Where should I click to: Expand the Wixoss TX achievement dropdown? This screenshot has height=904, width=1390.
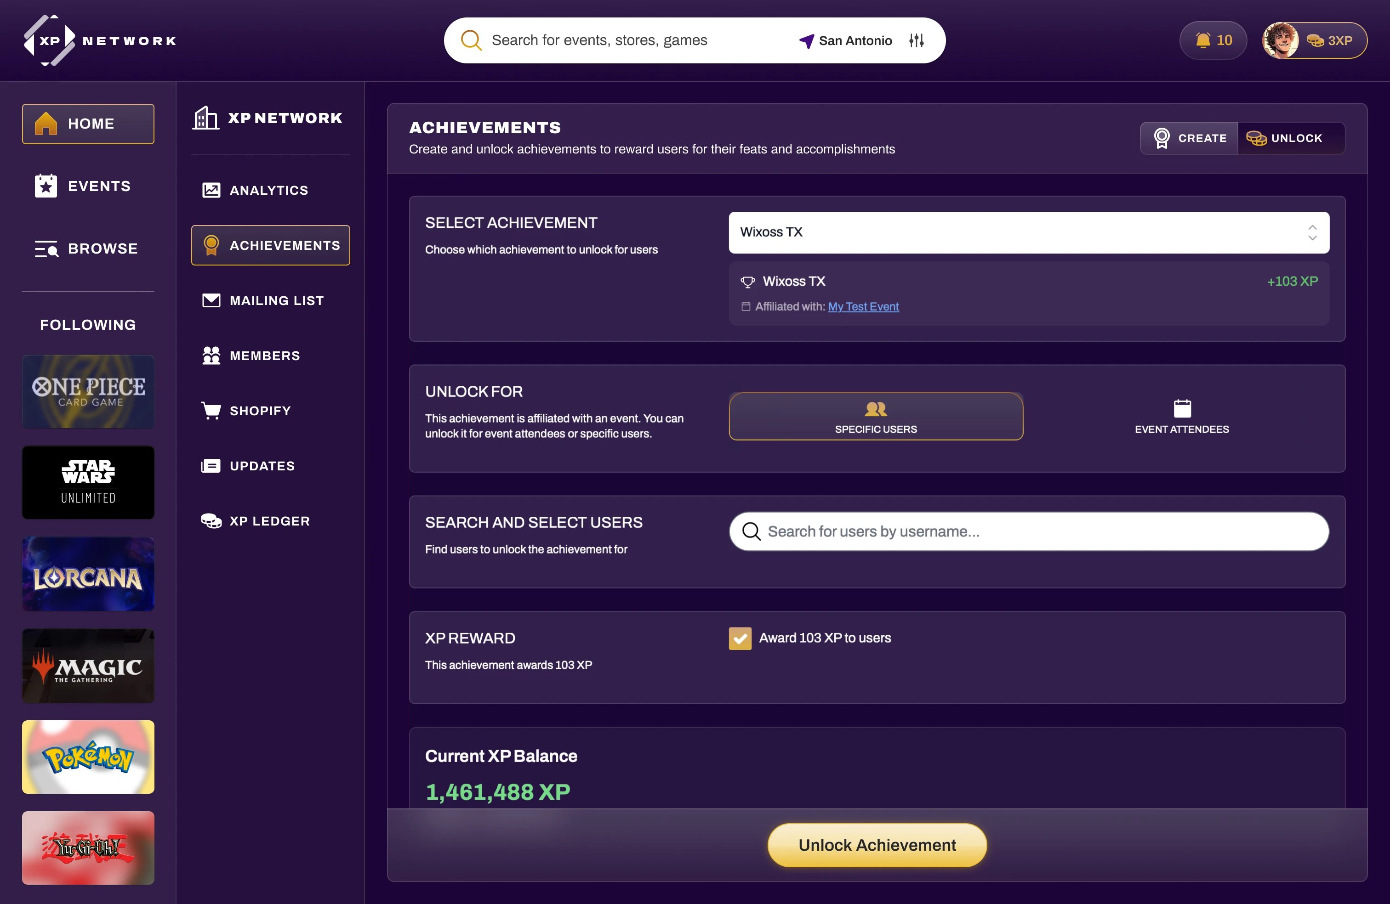point(1029,232)
